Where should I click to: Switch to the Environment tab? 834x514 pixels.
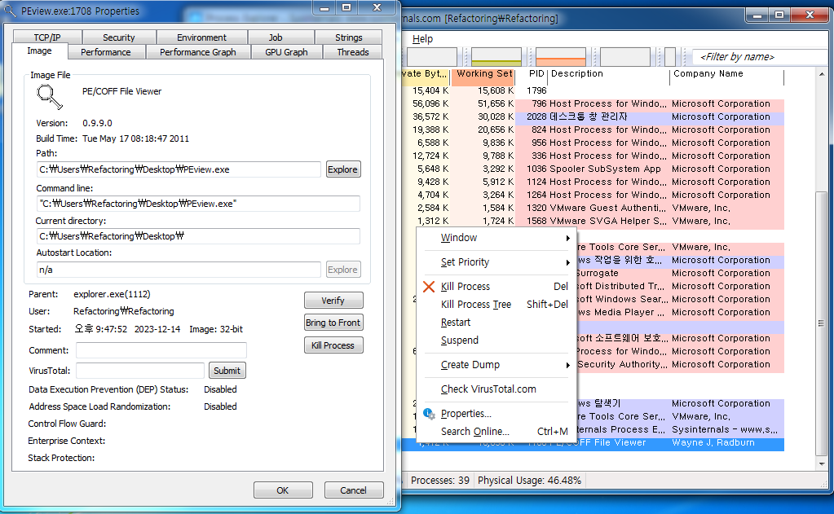[201, 37]
